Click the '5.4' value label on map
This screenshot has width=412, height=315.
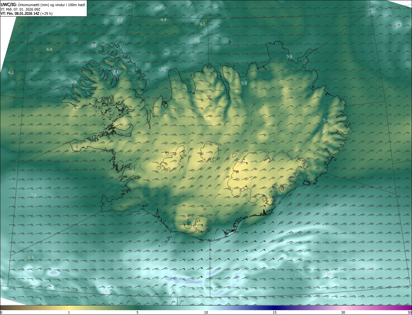coord(326,120)
